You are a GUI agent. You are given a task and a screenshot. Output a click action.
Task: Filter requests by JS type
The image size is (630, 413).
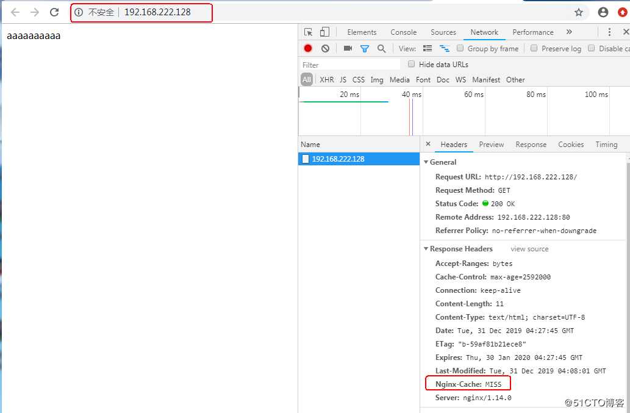coord(343,79)
